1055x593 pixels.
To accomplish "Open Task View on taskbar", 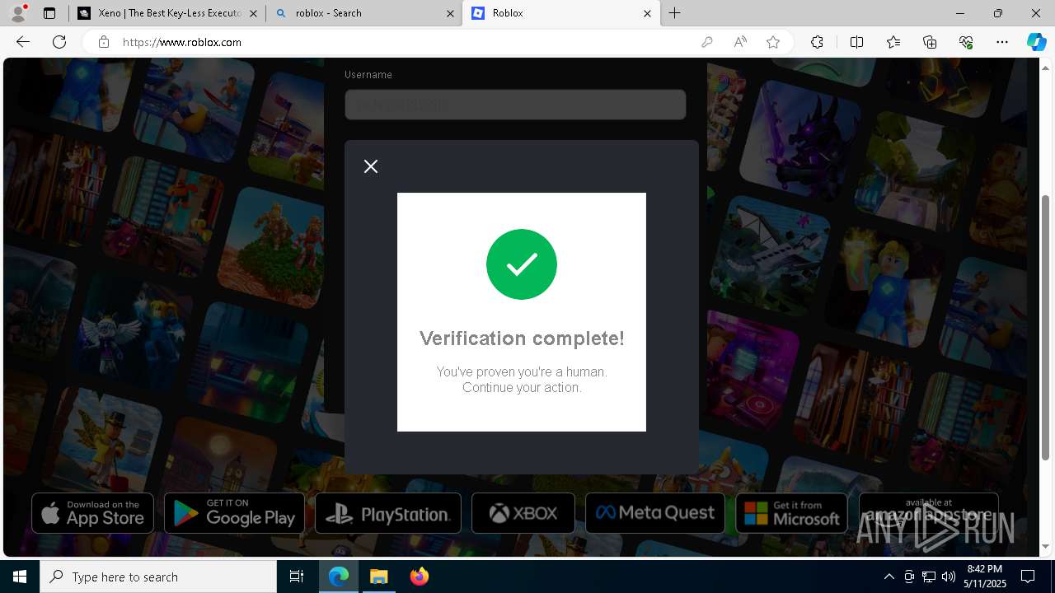I will pyautogui.click(x=297, y=577).
